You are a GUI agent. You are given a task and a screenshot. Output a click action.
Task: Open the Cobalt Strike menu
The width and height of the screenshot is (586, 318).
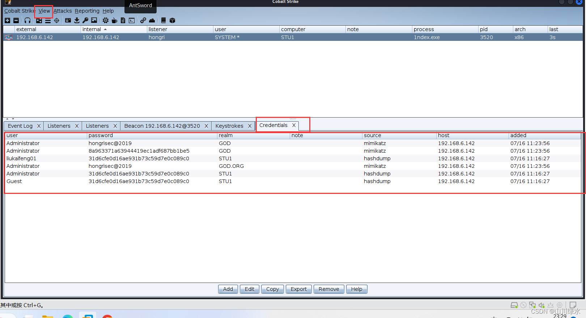(20, 11)
